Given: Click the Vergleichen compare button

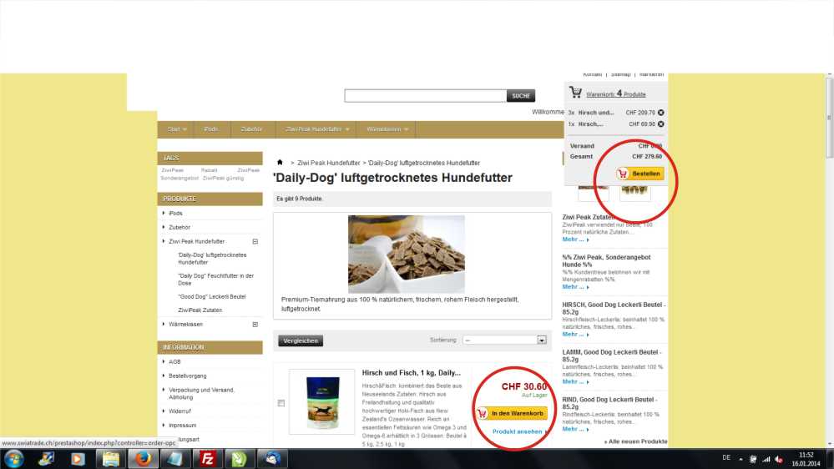Looking at the screenshot, I should [301, 340].
